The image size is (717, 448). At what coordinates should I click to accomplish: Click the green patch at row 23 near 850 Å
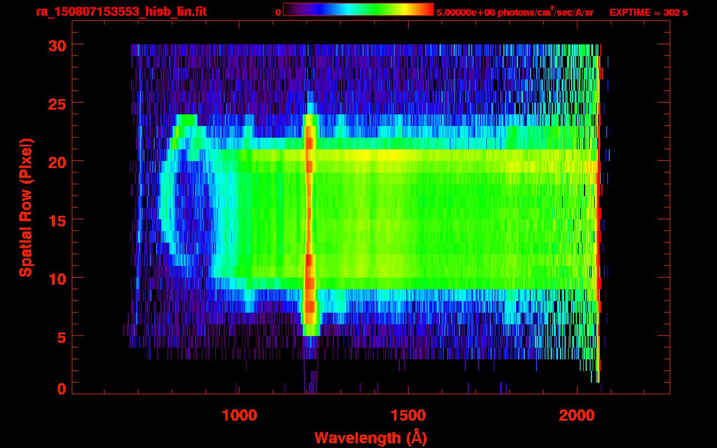coord(187,120)
